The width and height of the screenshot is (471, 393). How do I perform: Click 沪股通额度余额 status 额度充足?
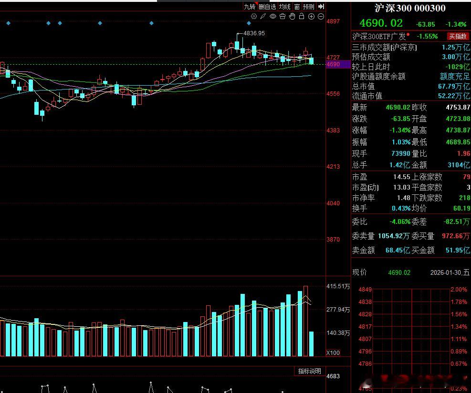[x=455, y=76]
